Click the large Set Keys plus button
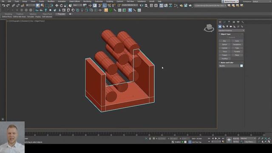The height and width of the screenshot is (153, 272). pyautogui.click(x=229, y=140)
